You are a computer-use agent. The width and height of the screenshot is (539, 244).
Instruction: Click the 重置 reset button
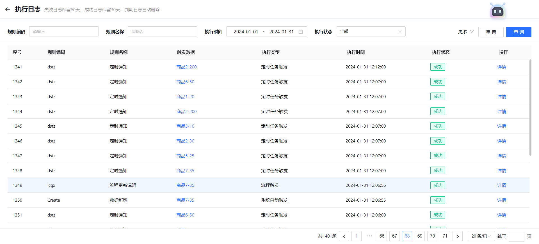(491, 32)
